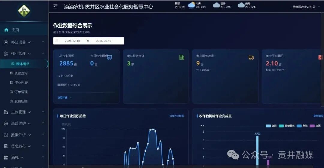This screenshot has width=324, height=168.
Task: Collapse 作业管理 using the arrow beside its label
Action: (29, 54)
